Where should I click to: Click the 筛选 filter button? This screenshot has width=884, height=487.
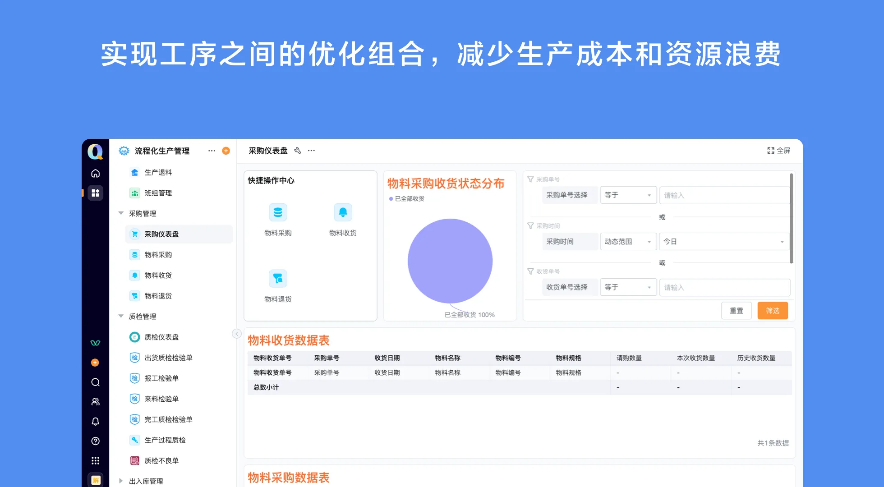(772, 310)
